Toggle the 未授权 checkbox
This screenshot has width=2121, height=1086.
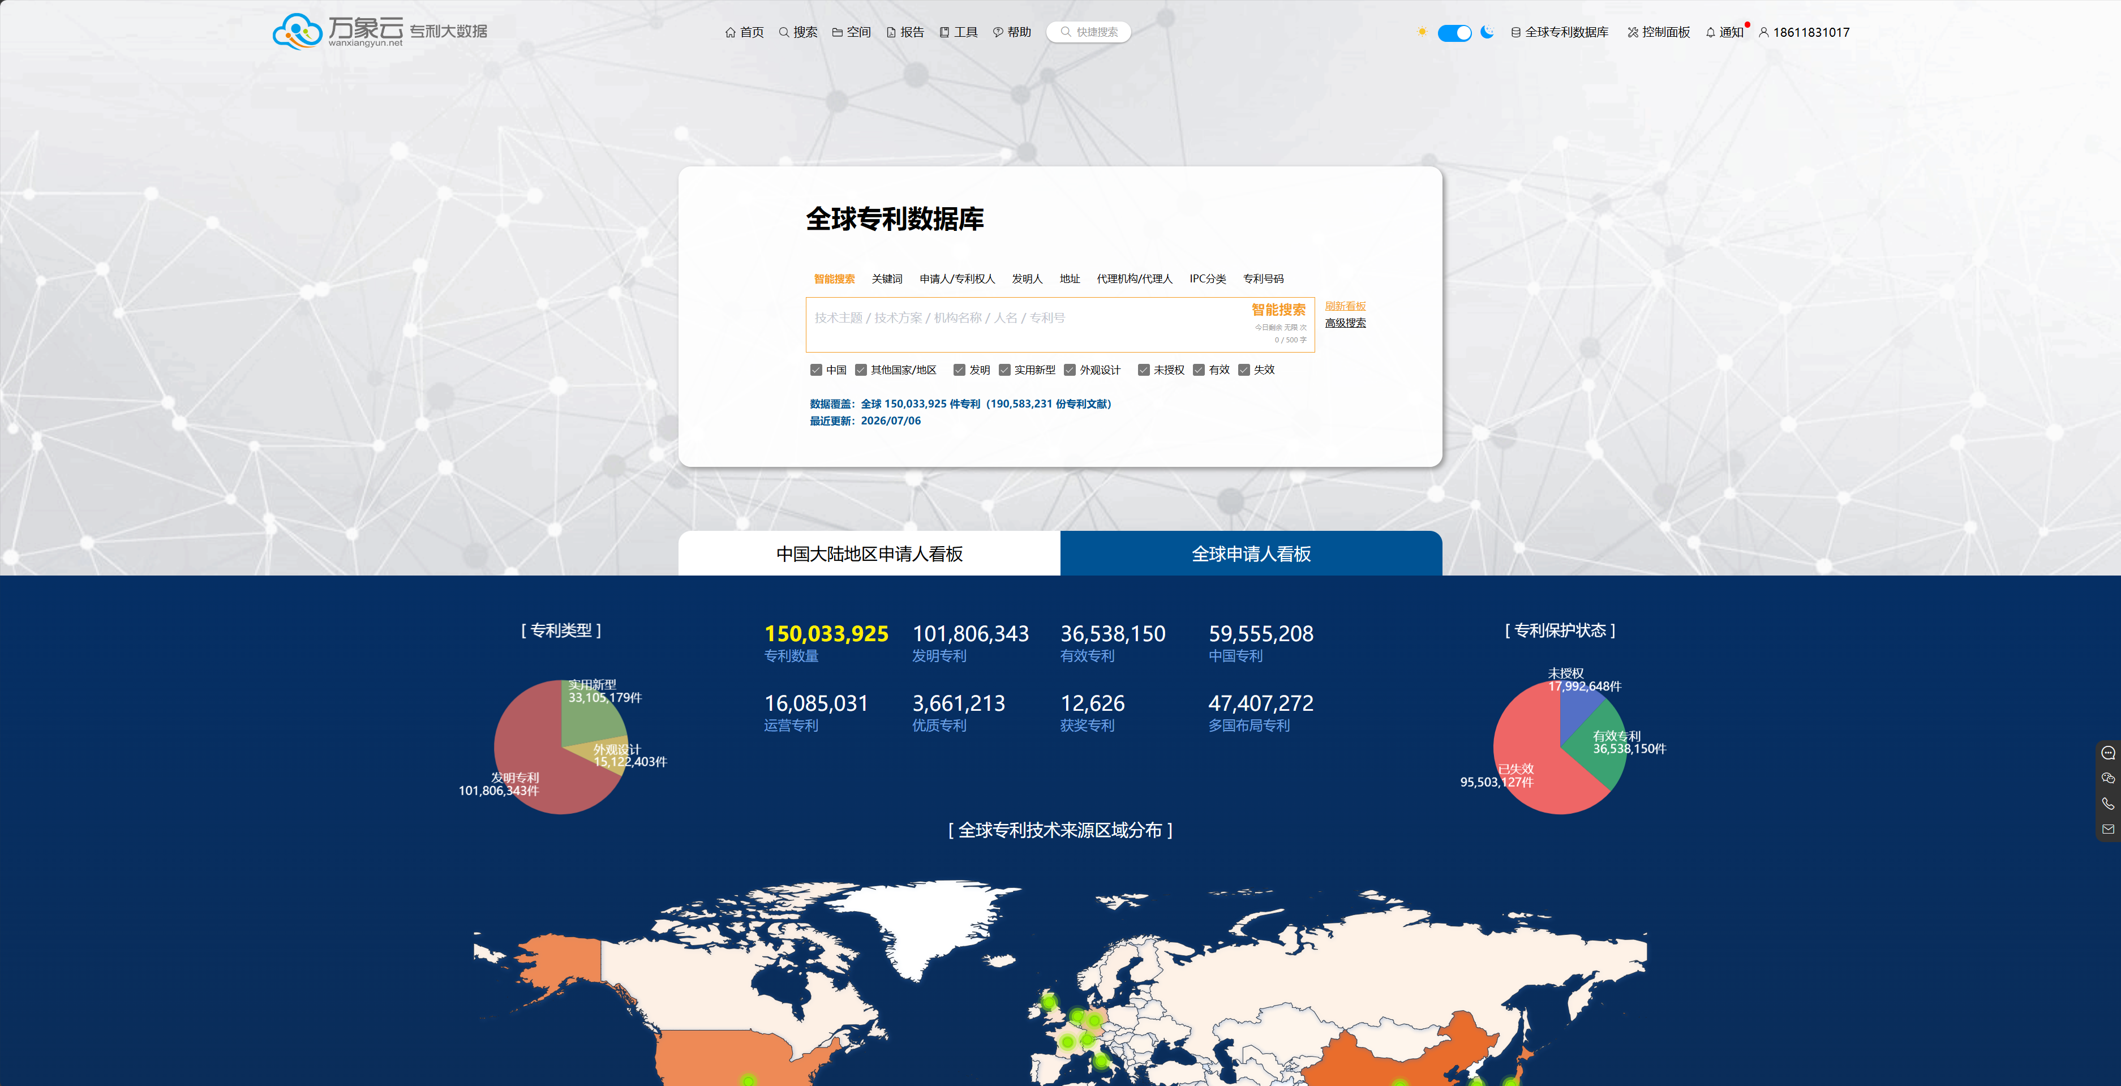(x=1144, y=370)
